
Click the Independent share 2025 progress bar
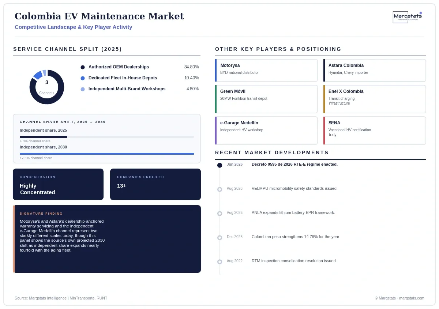coord(107,137)
